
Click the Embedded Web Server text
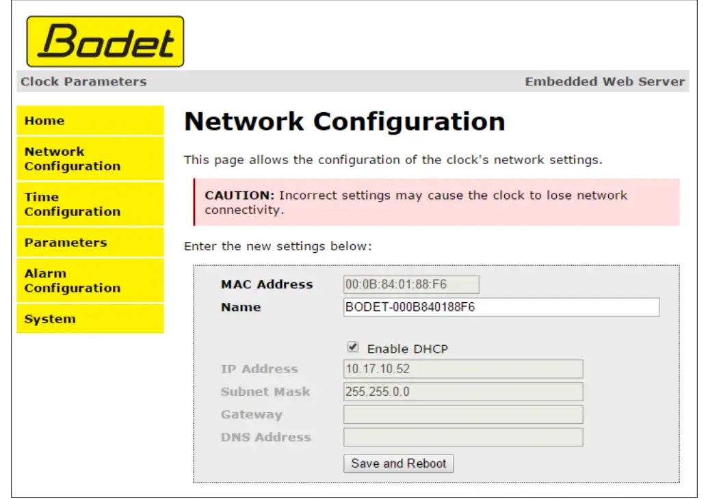click(x=605, y=82)
